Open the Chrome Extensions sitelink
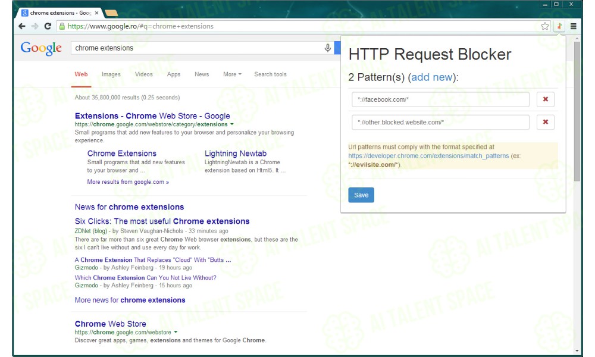The image size is (595, 357). (122, 154)
